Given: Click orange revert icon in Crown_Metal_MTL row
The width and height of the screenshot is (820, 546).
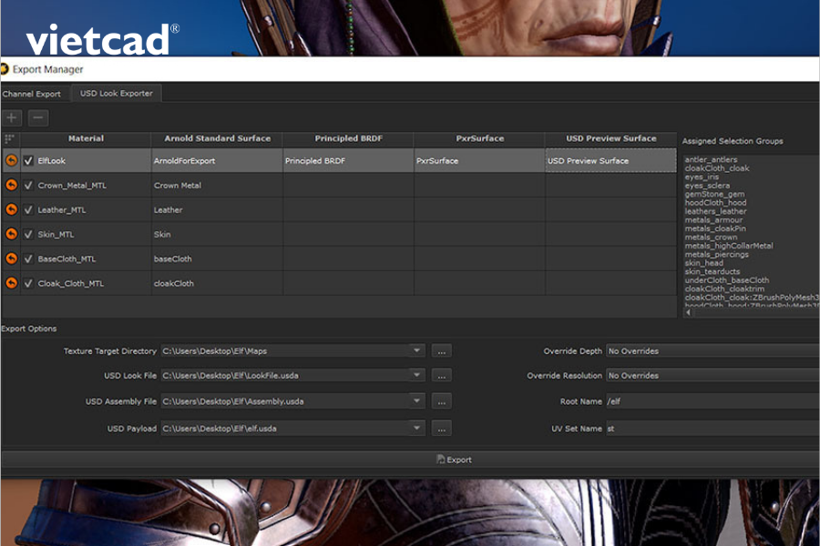Looking at the screenshot, I should coord(11,185).
